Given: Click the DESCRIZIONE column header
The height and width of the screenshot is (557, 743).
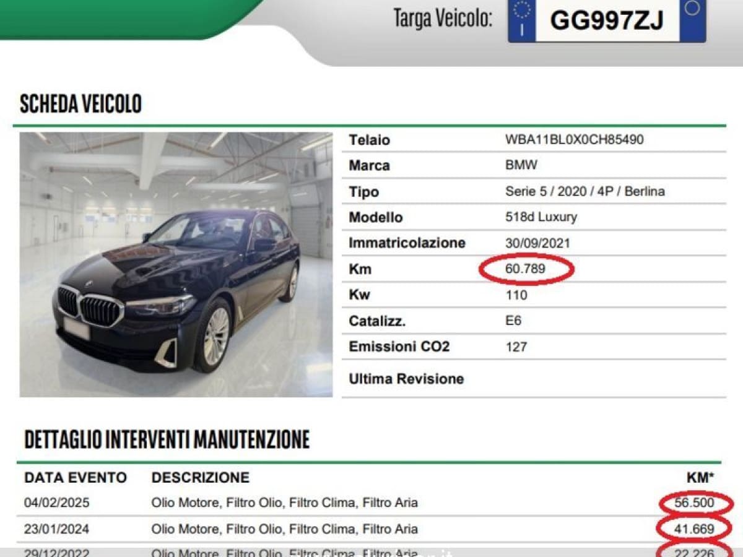Looking at the screenshot, I should [x=201, y=478].
